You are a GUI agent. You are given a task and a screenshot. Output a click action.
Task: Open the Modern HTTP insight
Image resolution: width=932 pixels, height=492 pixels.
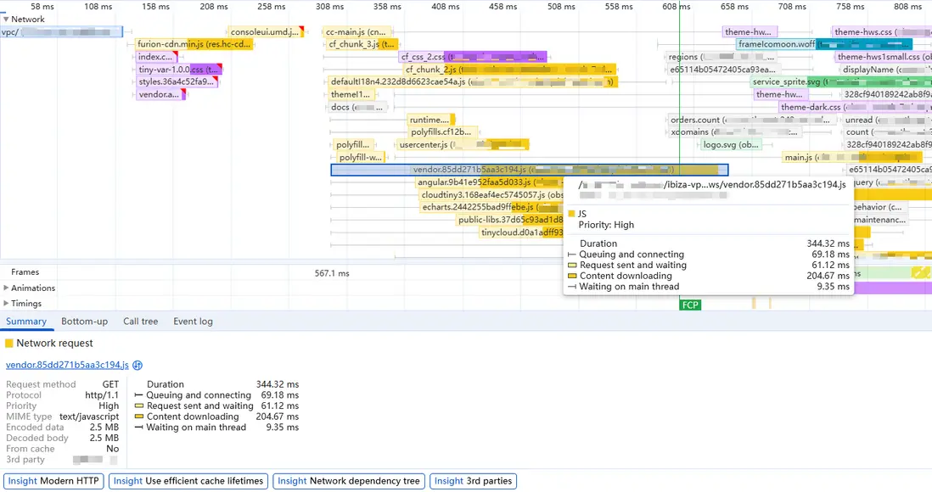55,481
